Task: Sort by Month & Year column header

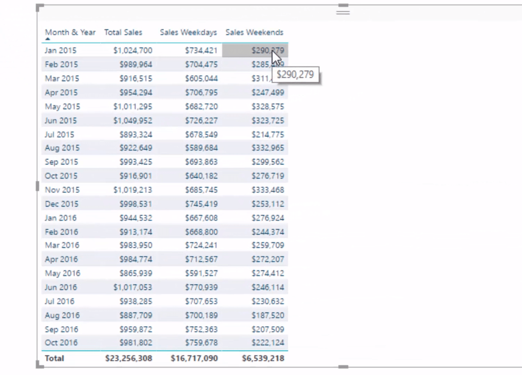Action: (x=70, y=32)
